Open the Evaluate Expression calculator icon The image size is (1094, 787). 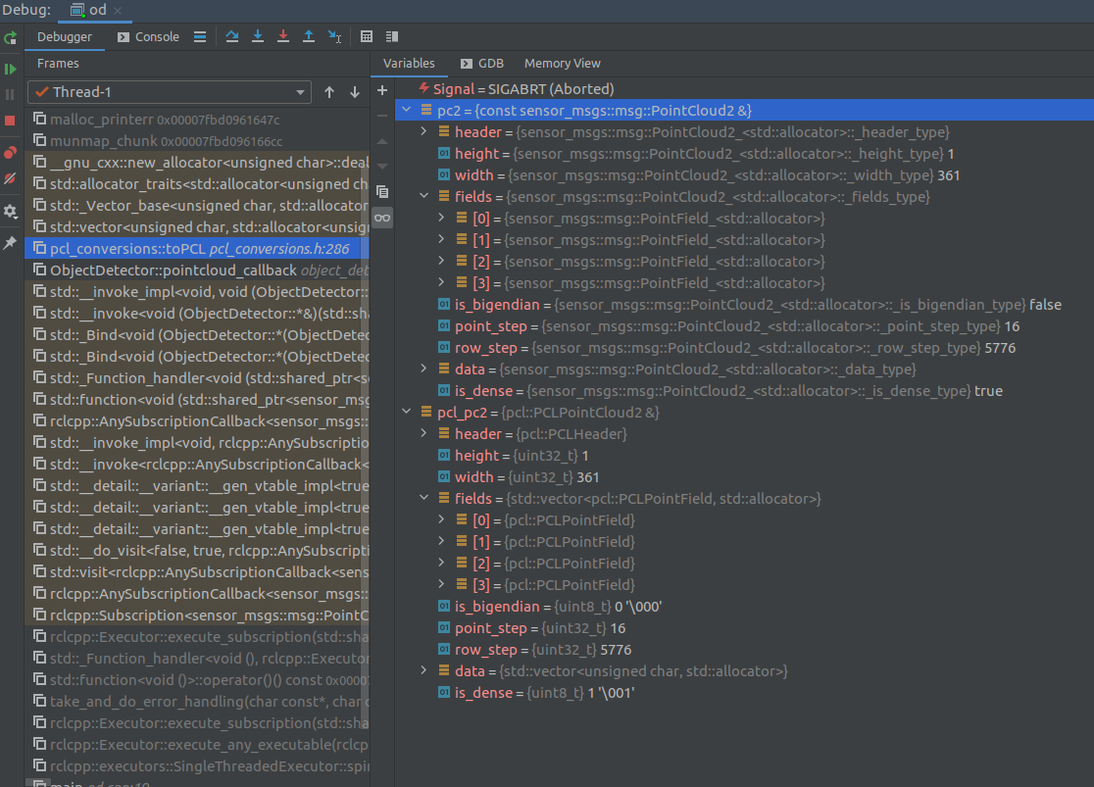point(367,36)
